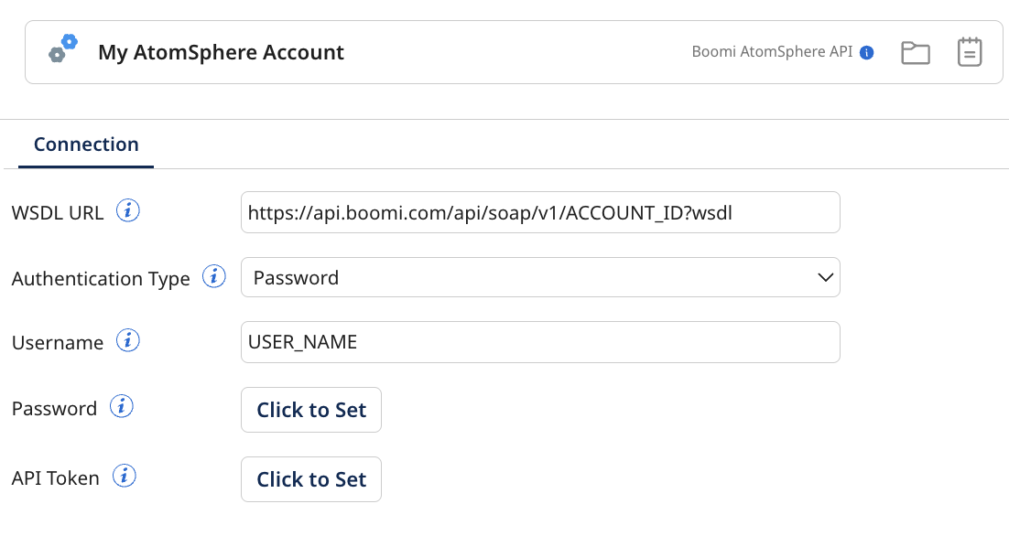
Task: Click the Username info icon
Action: click(x=128, y=340)
